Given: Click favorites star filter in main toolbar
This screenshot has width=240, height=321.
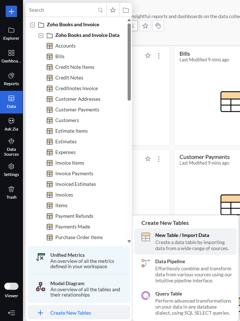Looking at the screenshot, I should 145,26.
